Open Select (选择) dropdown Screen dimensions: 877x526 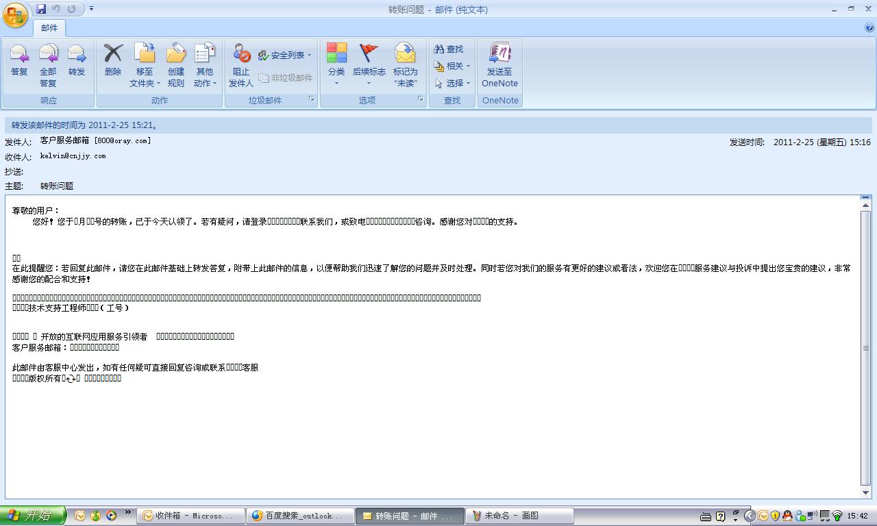point(452,83)
